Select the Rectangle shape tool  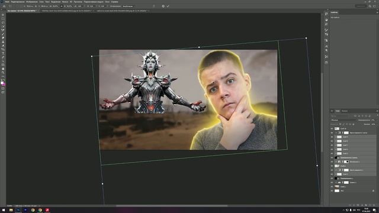(3, 64)
